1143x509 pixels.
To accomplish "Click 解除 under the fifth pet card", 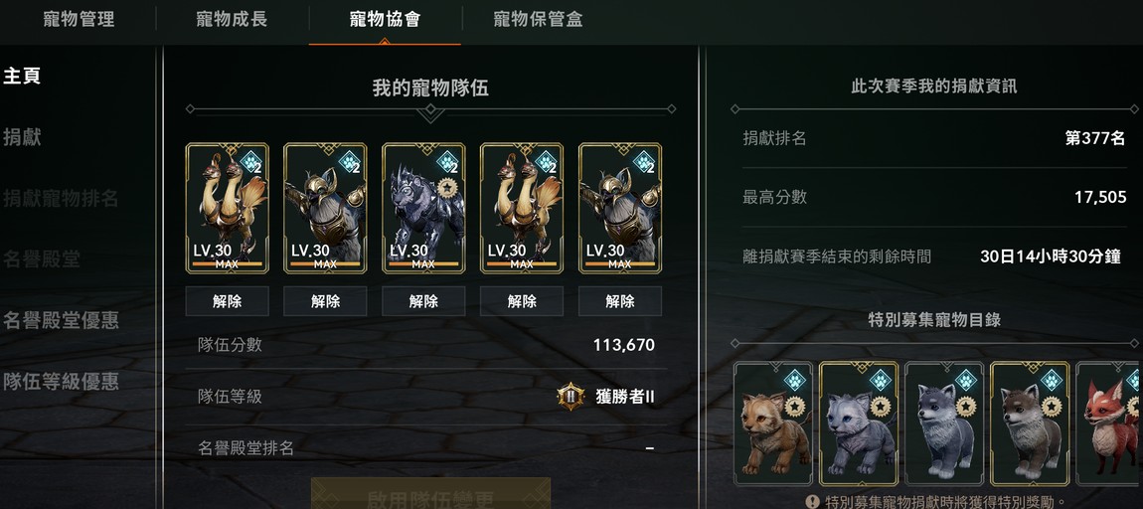I will point(620,301).
